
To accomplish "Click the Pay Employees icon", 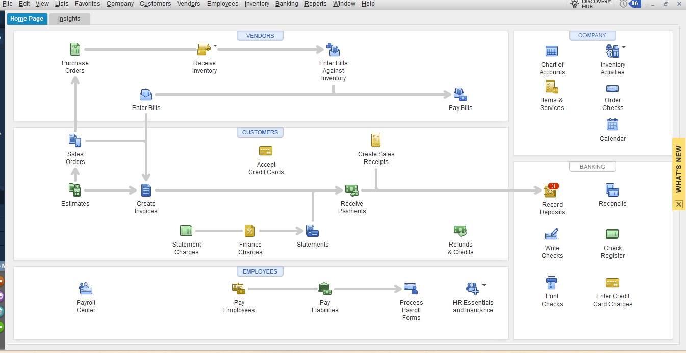I will (239, 289).
